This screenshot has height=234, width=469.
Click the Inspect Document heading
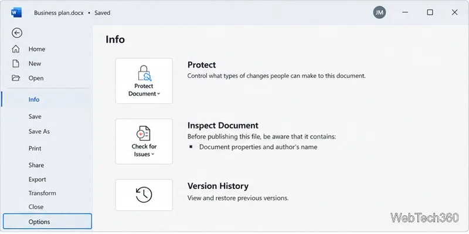[223, 126]
